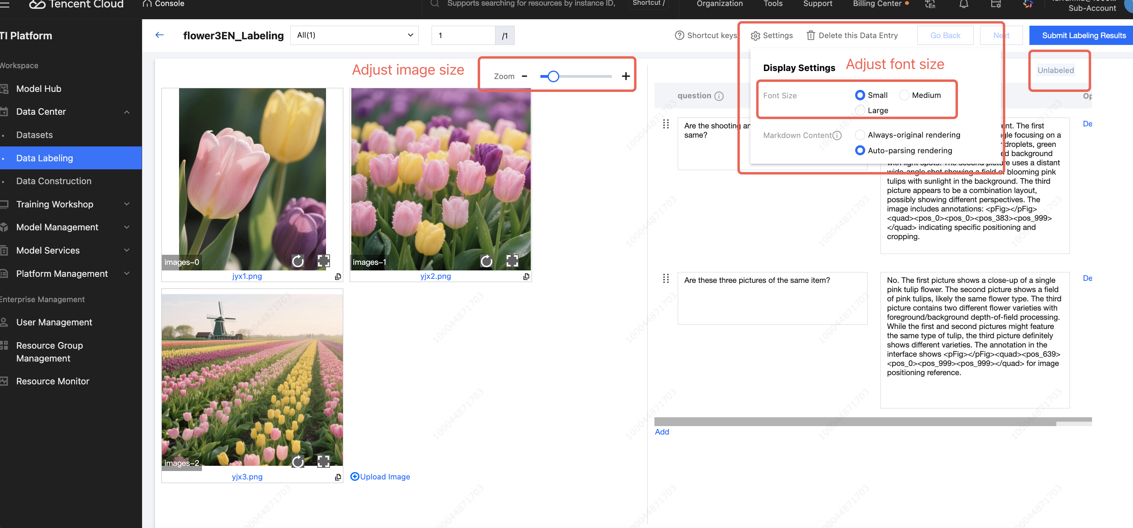Click the copy icon next to jyx1.png
1133x528 pixels.
click(x=338, y=276)
